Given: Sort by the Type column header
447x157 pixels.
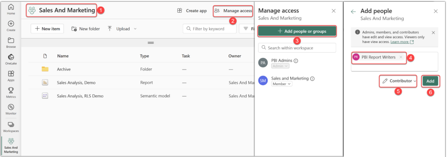Looking at the screenshot, I should click(144, 56).
